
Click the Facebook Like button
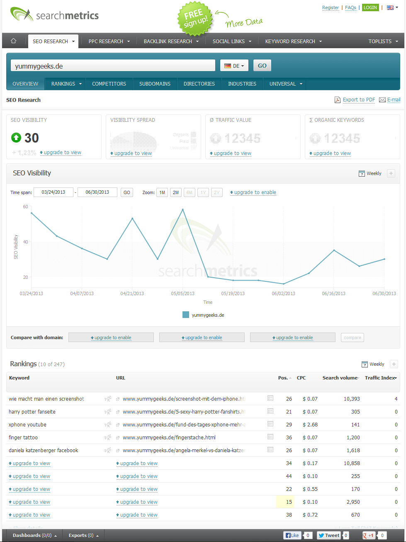pos(292,535)
